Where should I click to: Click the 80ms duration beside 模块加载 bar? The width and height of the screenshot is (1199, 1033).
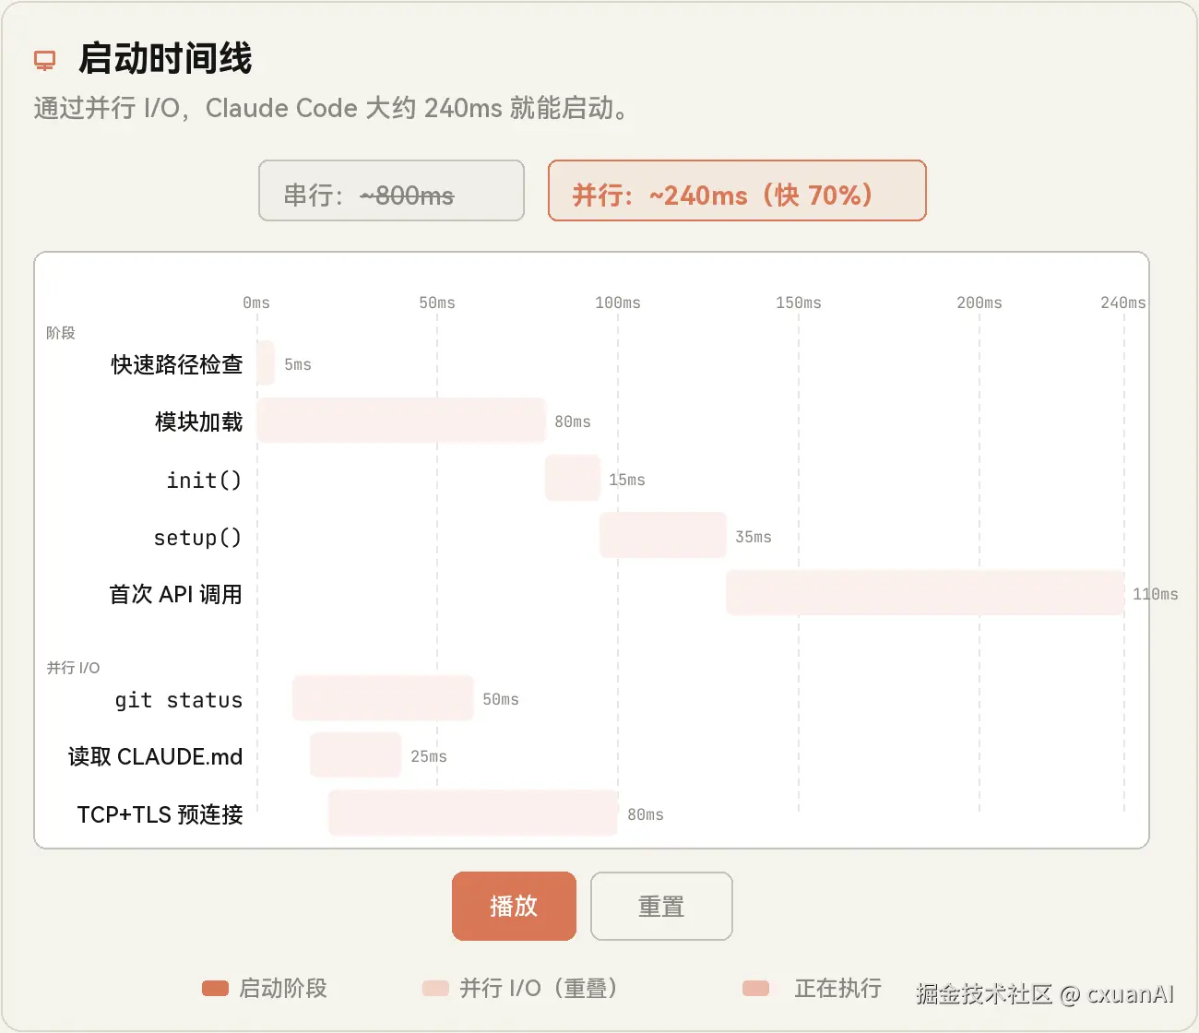[573, 422]
